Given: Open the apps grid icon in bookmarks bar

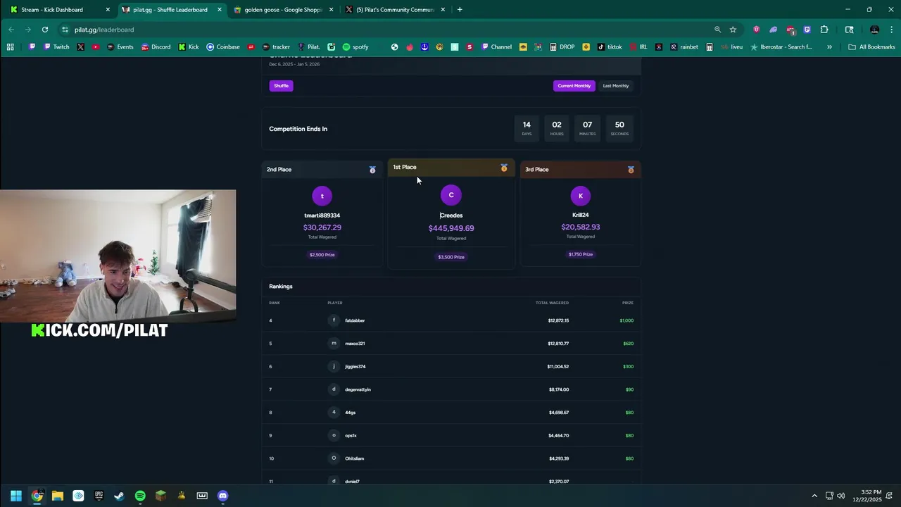Looking at the screenshot, I should click(x=11, y=47).
